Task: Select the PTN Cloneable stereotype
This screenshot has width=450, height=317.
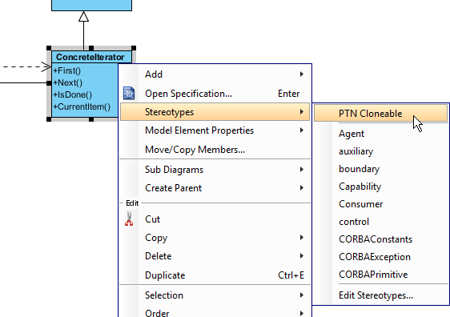Action: 380,114
